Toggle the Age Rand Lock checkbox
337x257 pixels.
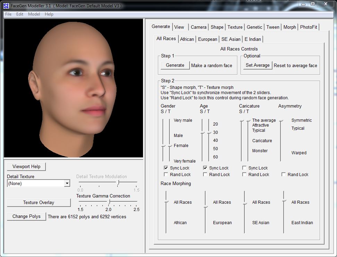205,175
